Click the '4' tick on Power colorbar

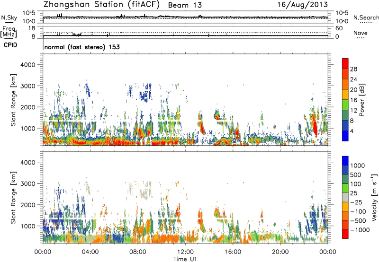352,131
